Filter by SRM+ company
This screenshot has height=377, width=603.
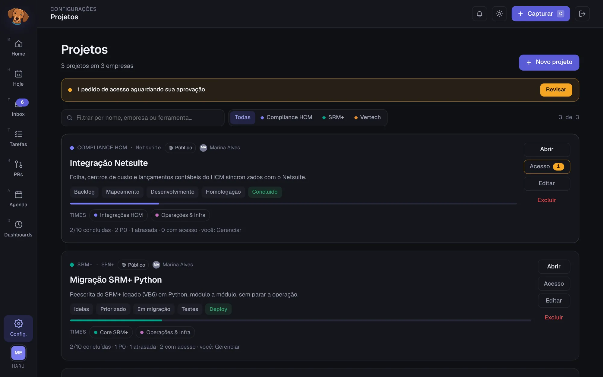pyautogui.click(x=333, y=117)
